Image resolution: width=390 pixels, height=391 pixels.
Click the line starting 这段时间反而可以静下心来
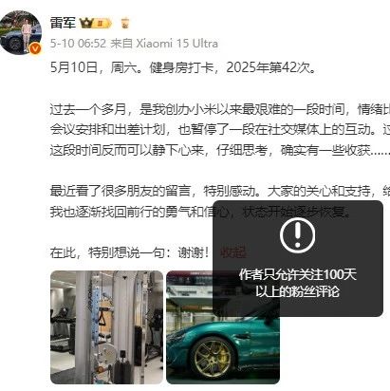[220, 150]
